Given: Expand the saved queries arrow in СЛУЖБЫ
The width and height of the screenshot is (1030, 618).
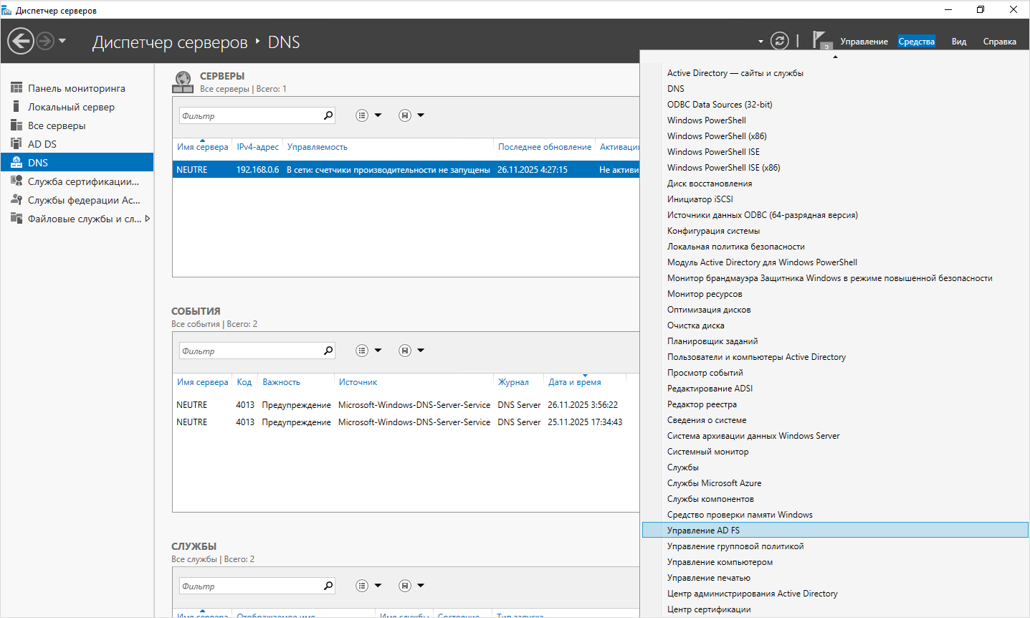Looking at the screenshot, I should pos(421,586).
